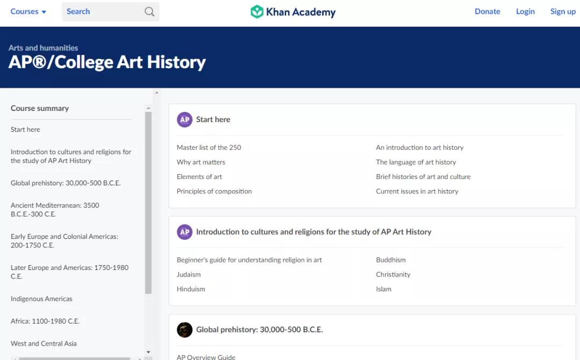The image size is (580, 360).
Task: Click the Login link
Action: [x=525, y=12]
